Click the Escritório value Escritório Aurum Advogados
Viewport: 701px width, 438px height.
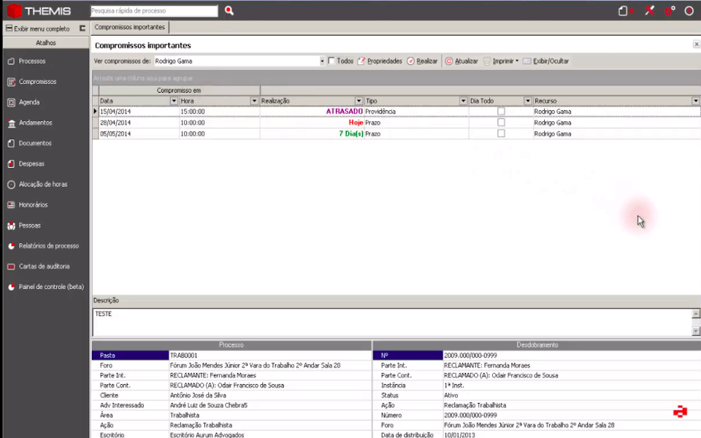click(x=207, y=435)
